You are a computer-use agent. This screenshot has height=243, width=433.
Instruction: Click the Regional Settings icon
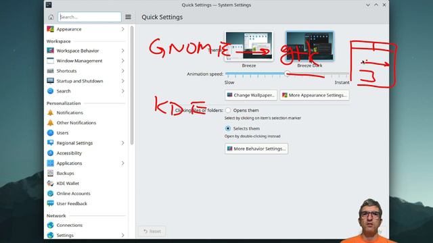pyautogui.click(x=50, y=142)
